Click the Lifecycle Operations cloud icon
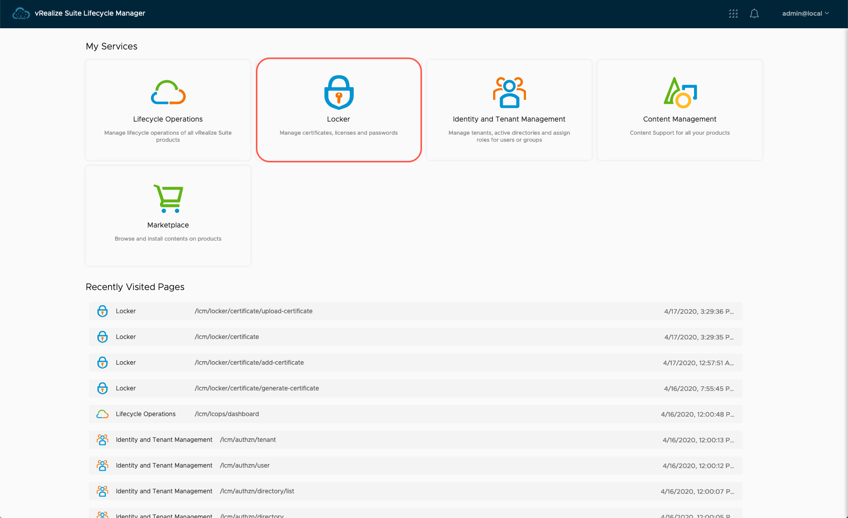The height and width of the screenshot is (518, 848). tap(168, 93)
